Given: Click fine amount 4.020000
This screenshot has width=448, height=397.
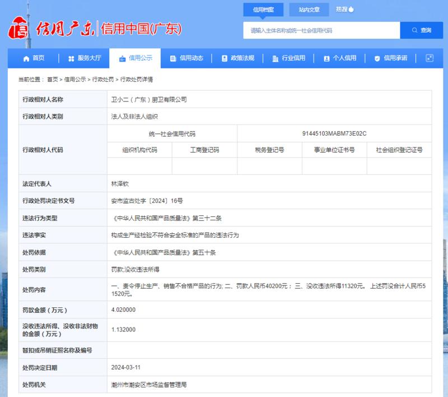Looking at the screenshot, I should 123,310.
